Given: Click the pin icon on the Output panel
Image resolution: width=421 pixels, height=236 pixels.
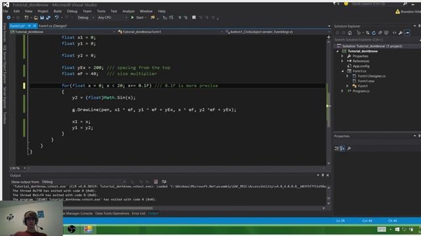Looking at the screenshot, I should tap(323, 175).
